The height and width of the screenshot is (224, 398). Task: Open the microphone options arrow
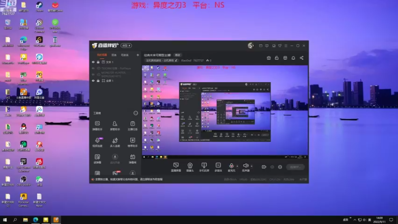point(237,166)
